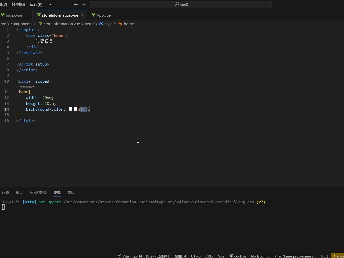
Task: Click Vetur in the breadcrumb
Action: pos(89,24)
